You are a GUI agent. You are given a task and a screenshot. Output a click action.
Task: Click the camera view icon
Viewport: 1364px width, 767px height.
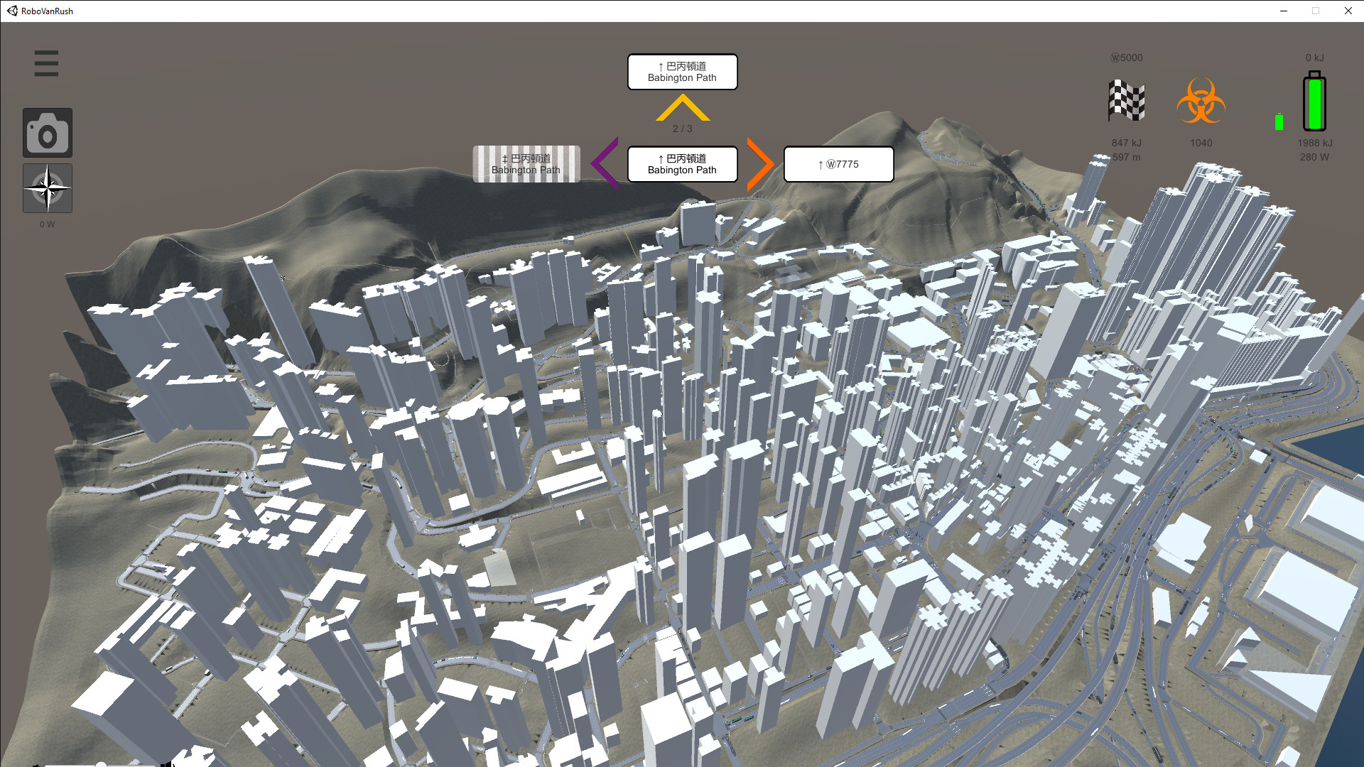coord(48,133)
